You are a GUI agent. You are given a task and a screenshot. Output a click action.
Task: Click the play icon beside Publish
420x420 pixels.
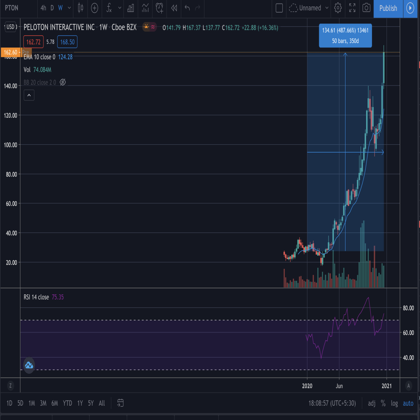(x=410, y=8)
